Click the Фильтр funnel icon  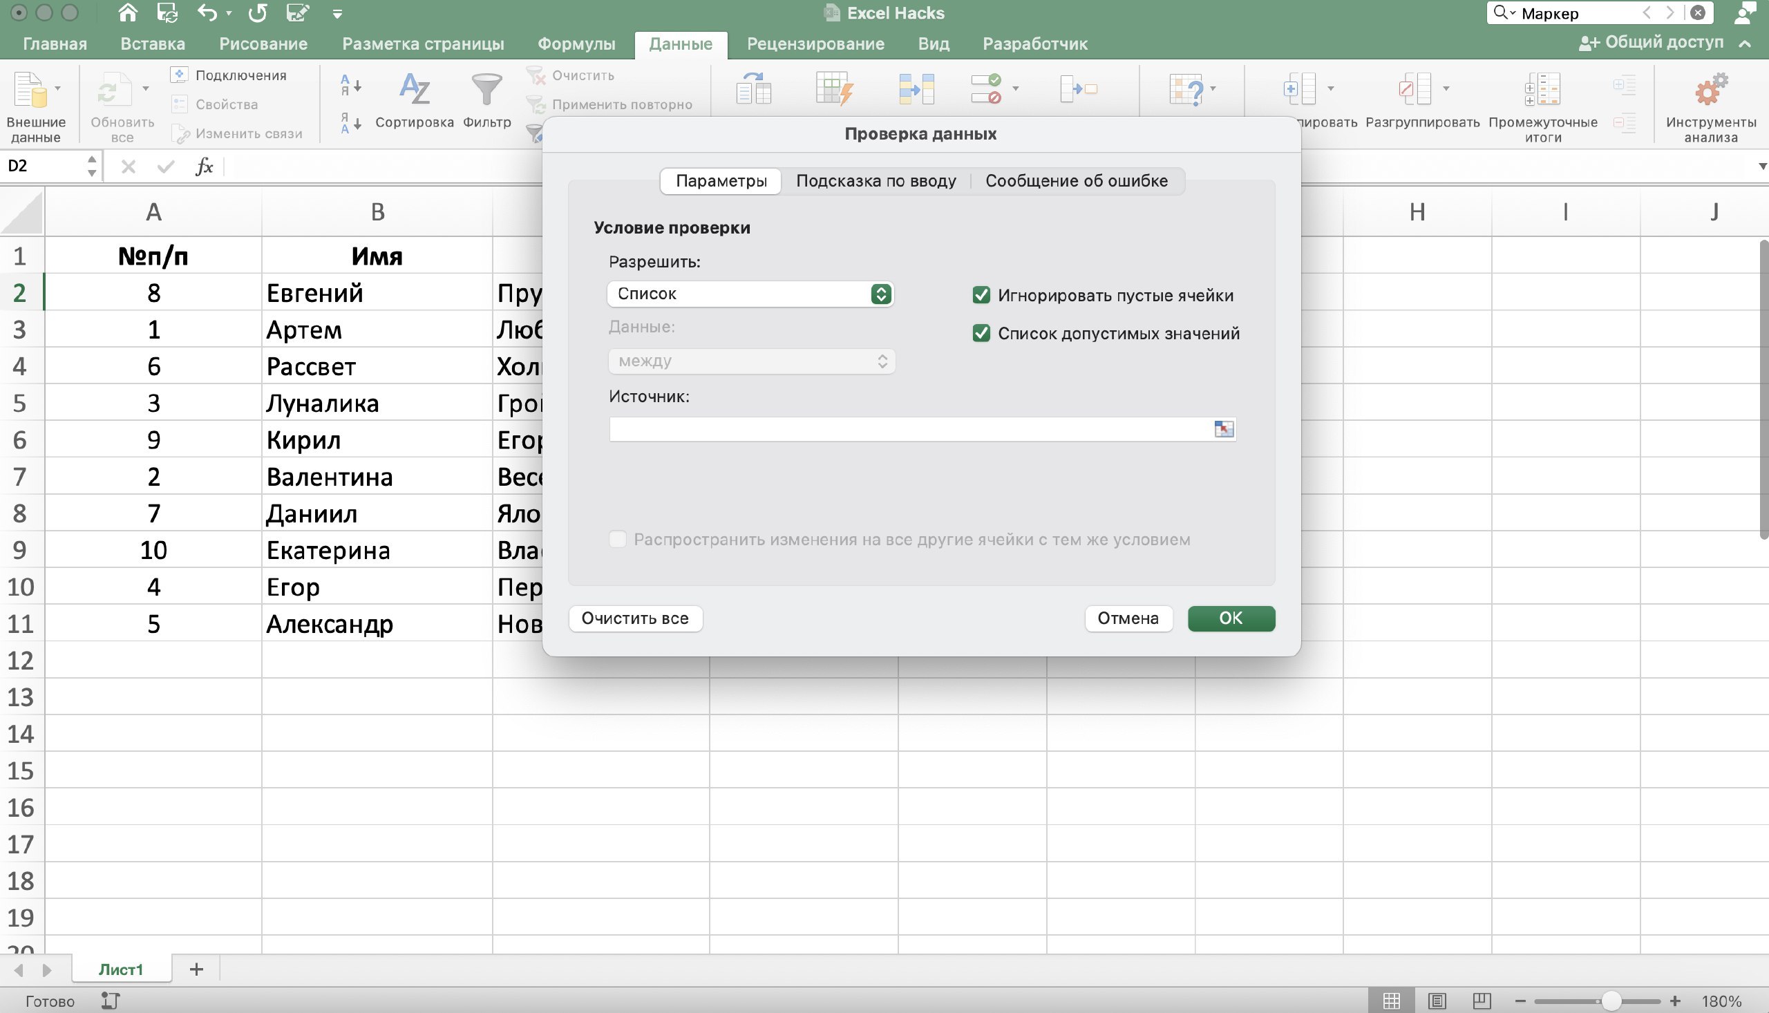[x=486, y=89]
